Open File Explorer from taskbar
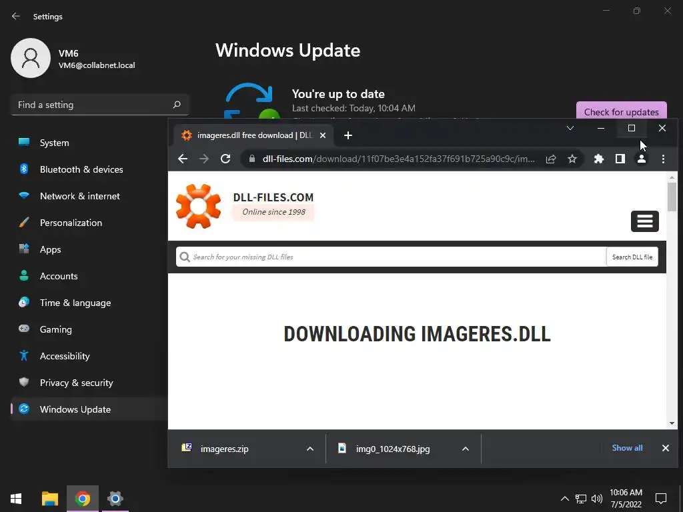Image resolution: width=683 pixels, height=512 pixels. click(x=49, y=499)
